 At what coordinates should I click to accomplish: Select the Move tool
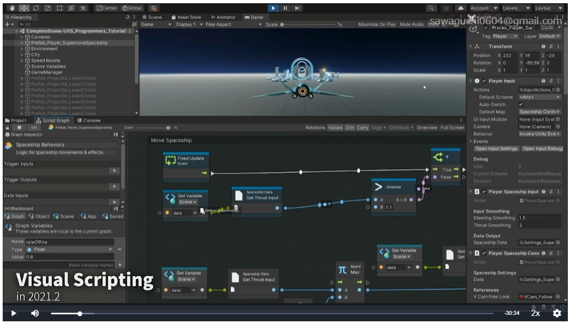(24, 8)
